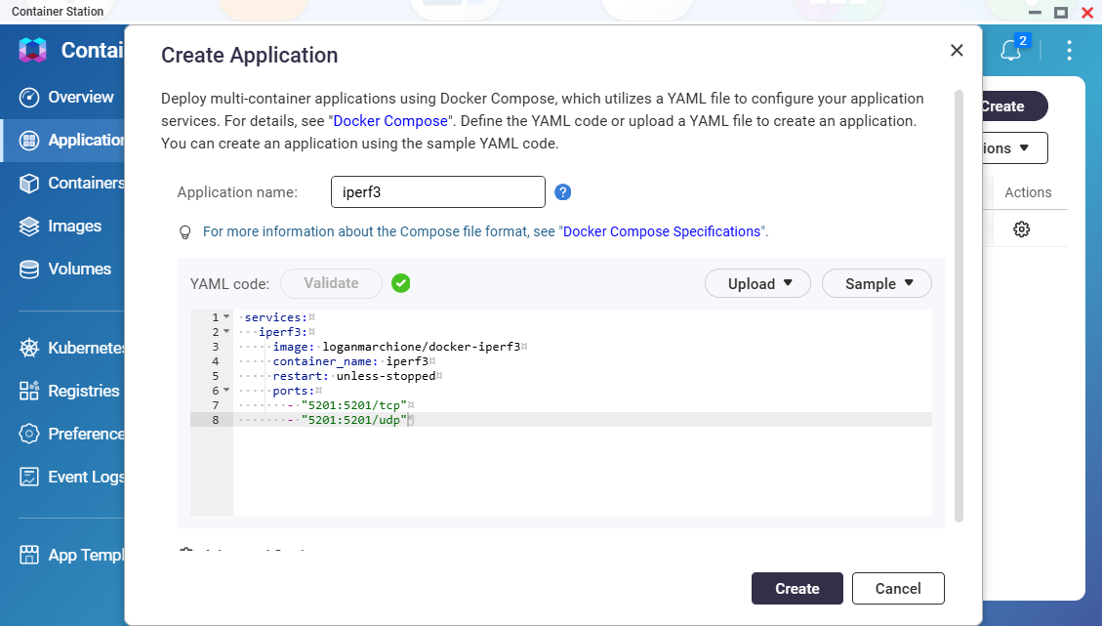Expand the Sample dropdown
The image size is (1102, 626).
pyautogui.click(x=877, y=283)
